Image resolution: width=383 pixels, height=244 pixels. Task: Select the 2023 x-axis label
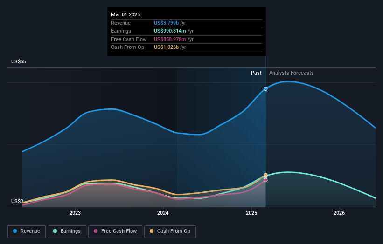pos(75,213)
